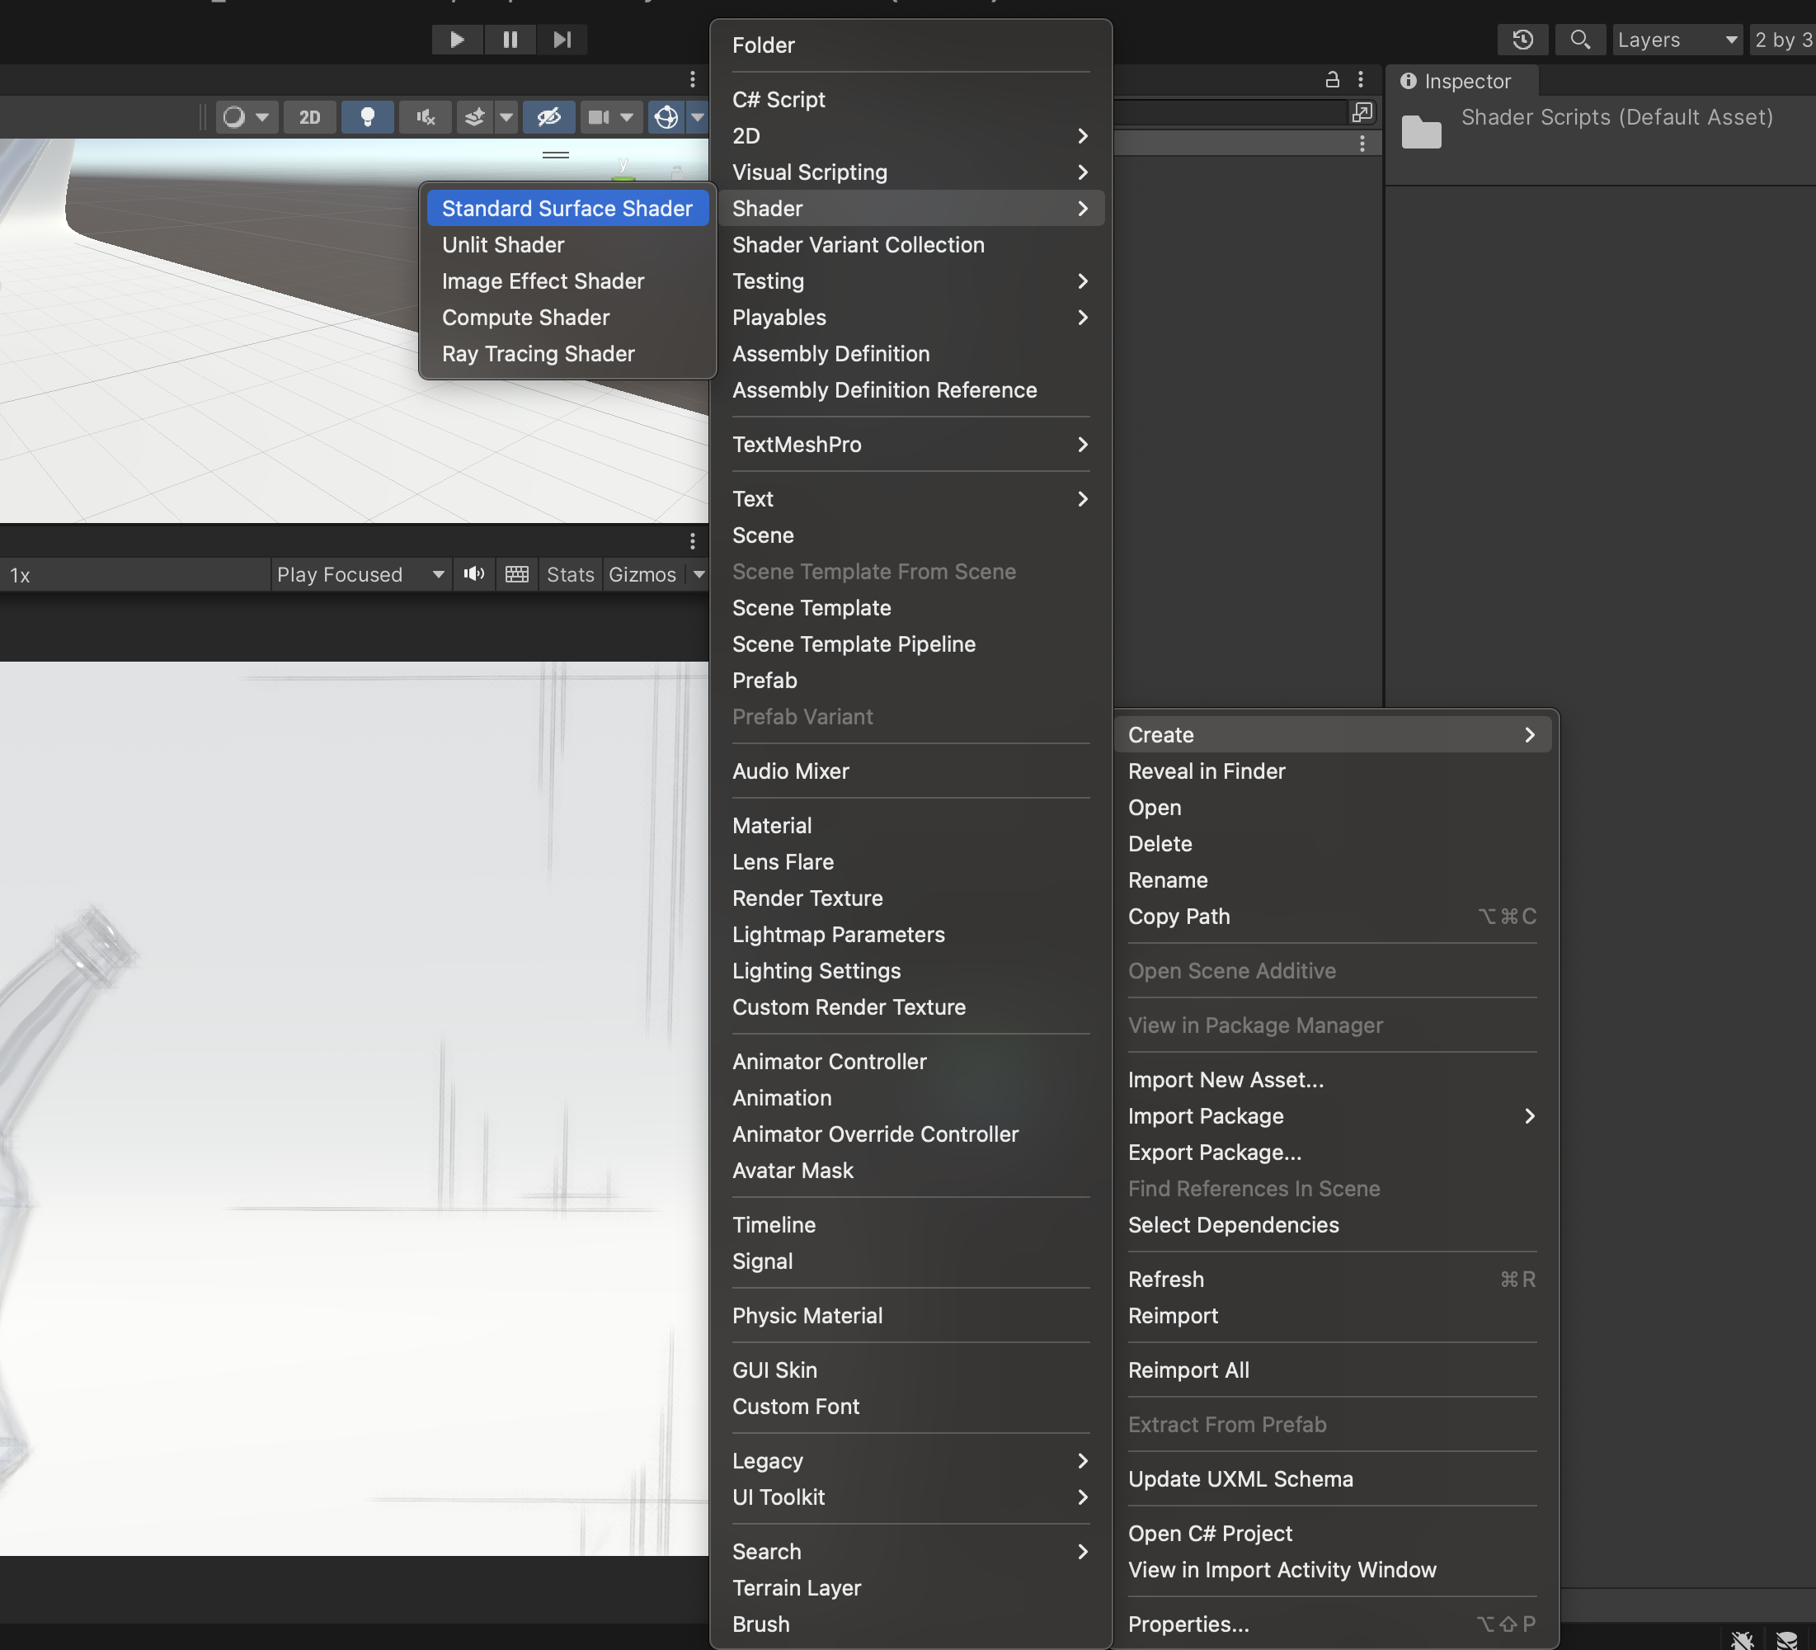
Task: Click the global search magnifier icon
Action: (1580, 40)
